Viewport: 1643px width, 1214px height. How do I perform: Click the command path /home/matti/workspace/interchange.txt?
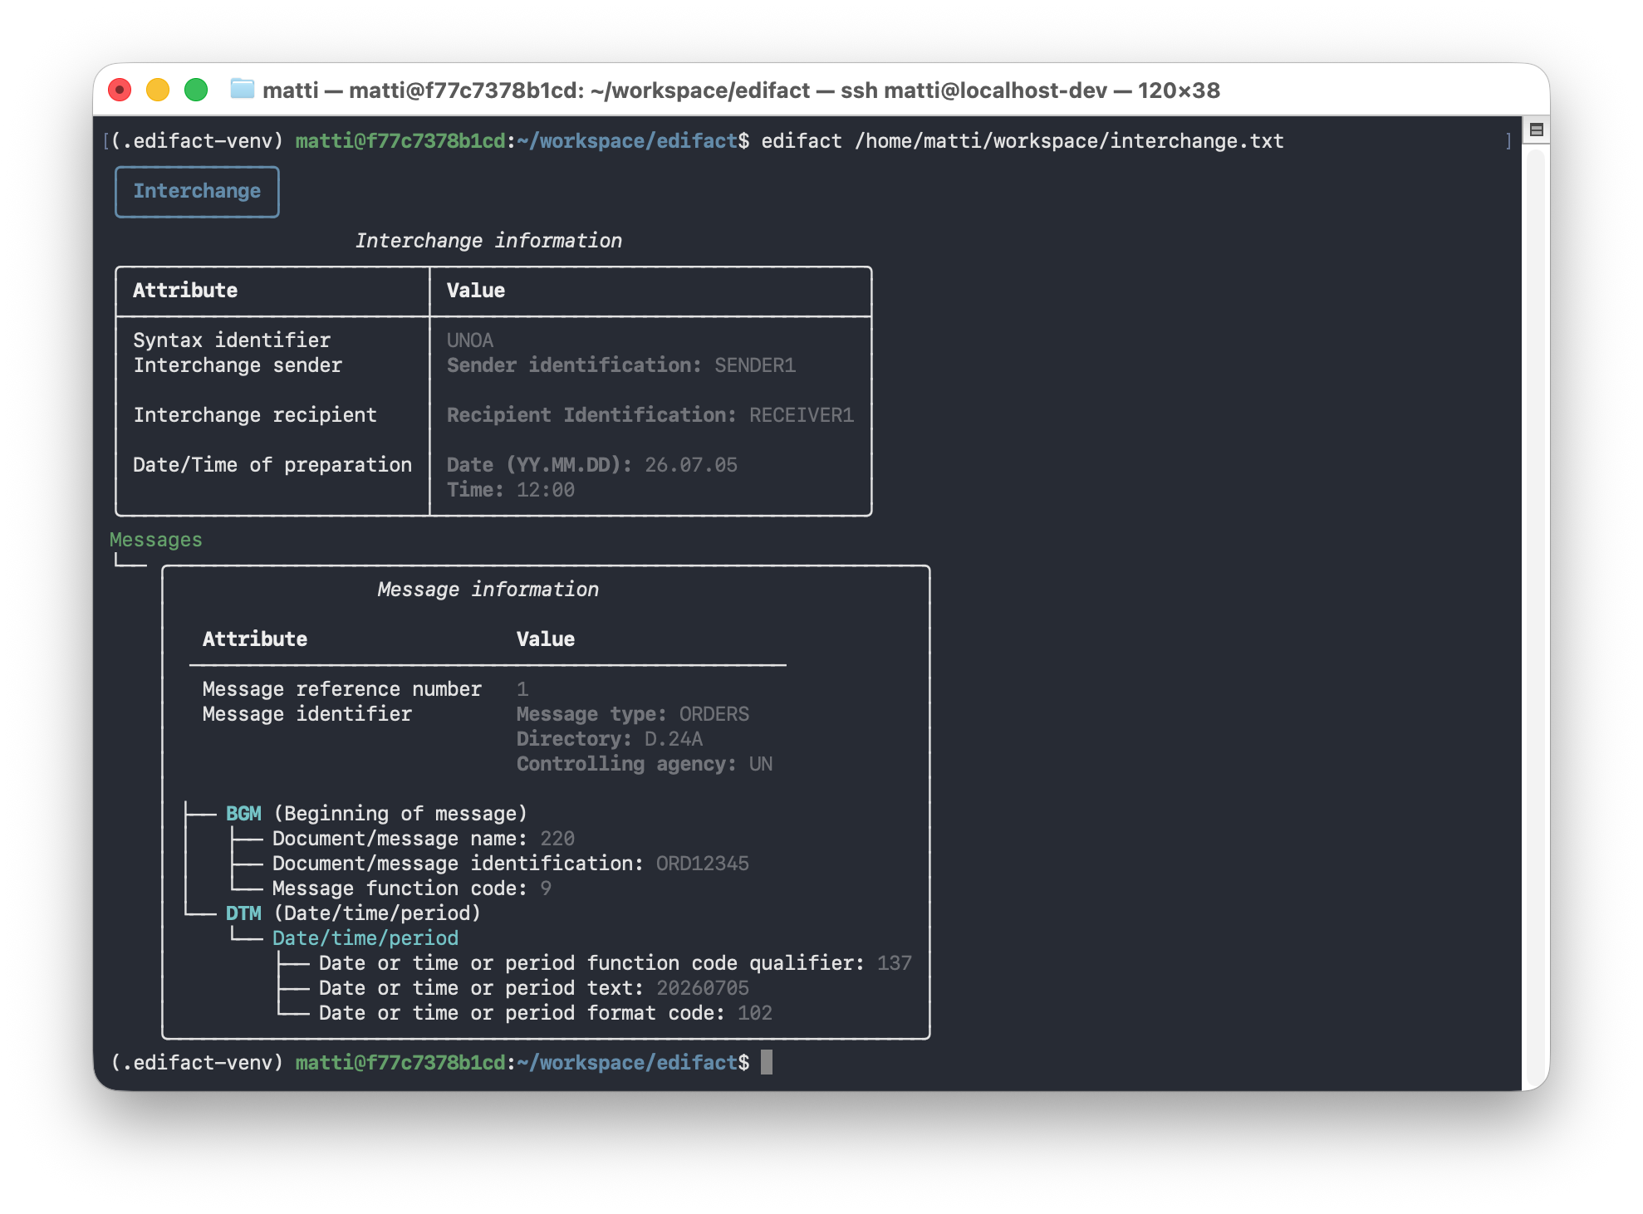1070,141
